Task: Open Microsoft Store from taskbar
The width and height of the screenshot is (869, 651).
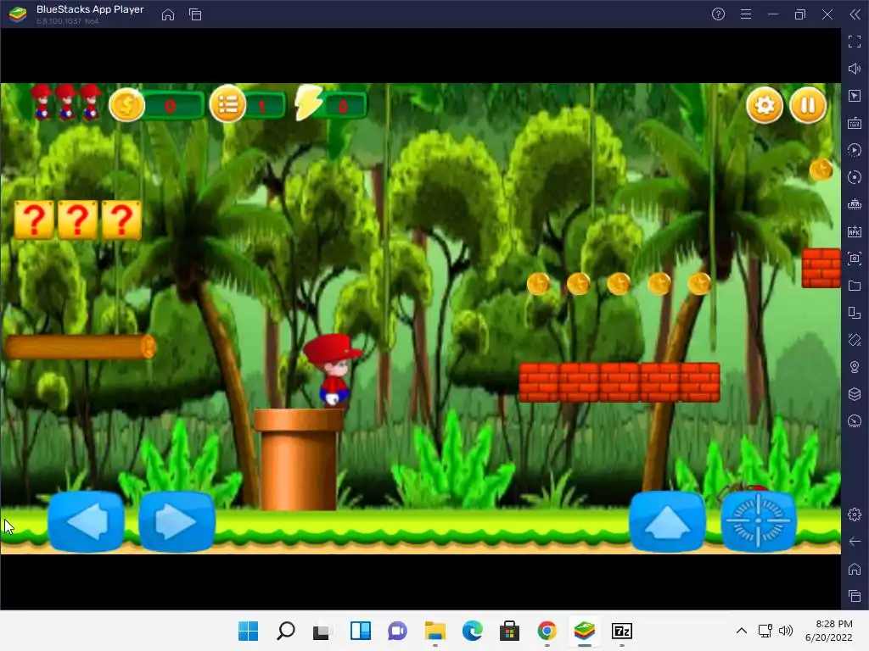Action: tap(509, 631)
